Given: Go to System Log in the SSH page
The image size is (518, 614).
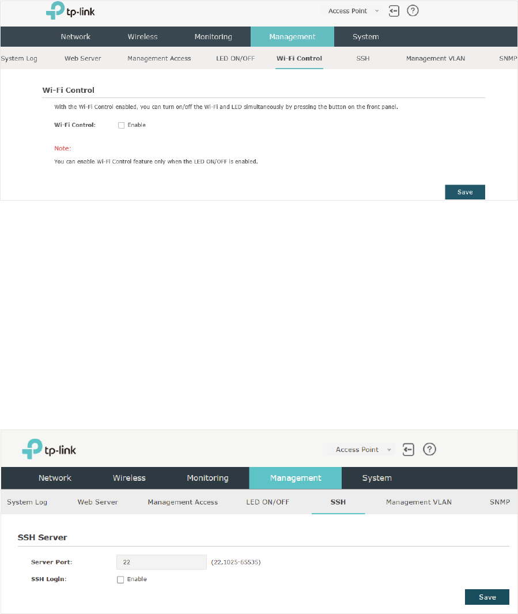Looking at the screenshot, I should (27, 502).
